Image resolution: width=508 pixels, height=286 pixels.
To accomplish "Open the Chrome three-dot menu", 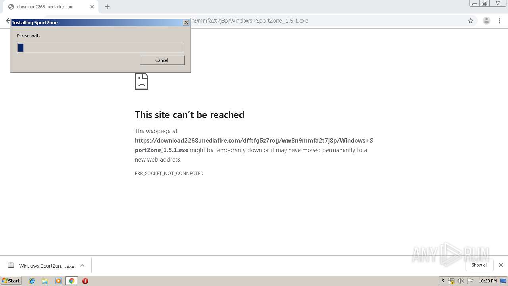I will tap(500, 21).
